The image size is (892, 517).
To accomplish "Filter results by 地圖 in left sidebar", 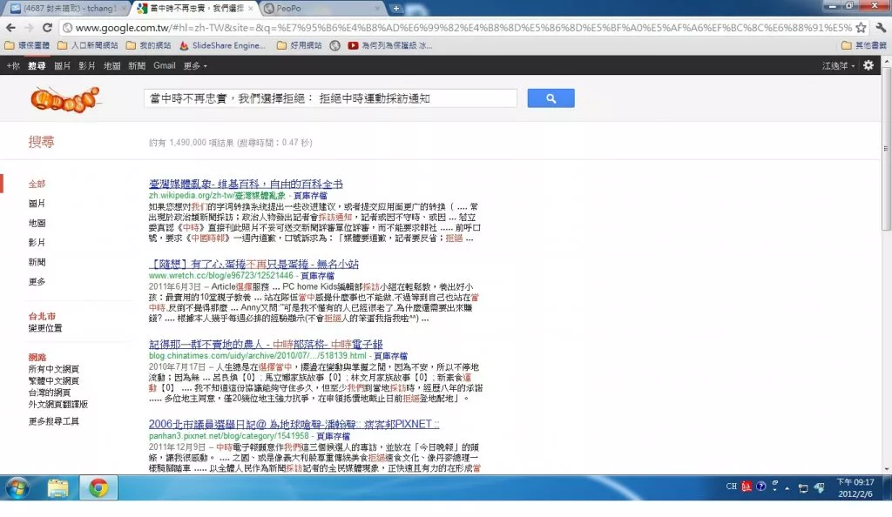I will click(37, 224).
